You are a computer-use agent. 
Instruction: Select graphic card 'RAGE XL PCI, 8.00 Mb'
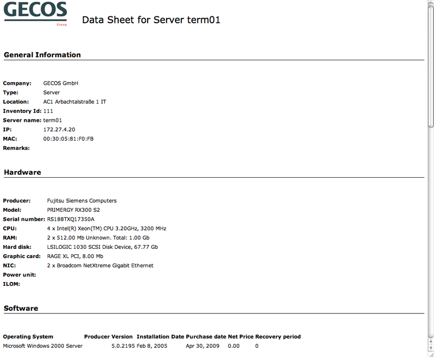(75, 256)
